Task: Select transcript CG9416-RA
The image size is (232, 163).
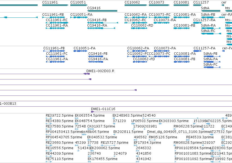Action: pyautogui.click(x=101, y=28)
